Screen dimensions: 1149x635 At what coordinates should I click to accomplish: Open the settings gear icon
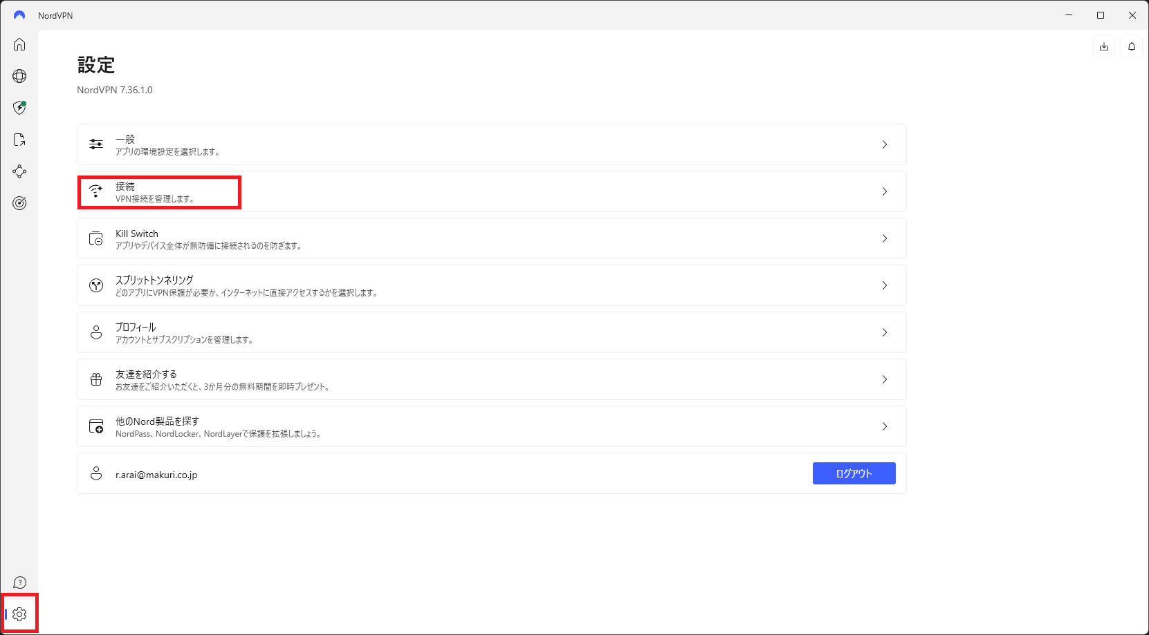pos(19,614)
